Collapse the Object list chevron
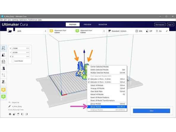 (10, 102)
